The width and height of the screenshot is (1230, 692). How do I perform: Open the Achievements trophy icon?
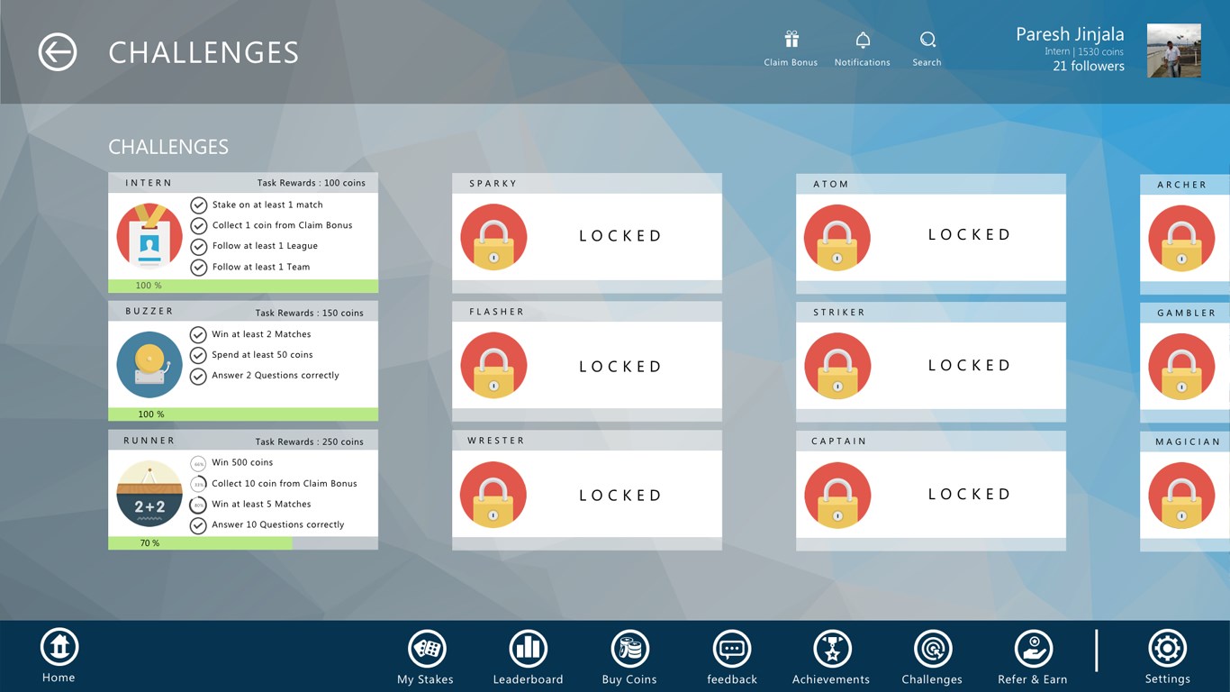click(831, 649)
